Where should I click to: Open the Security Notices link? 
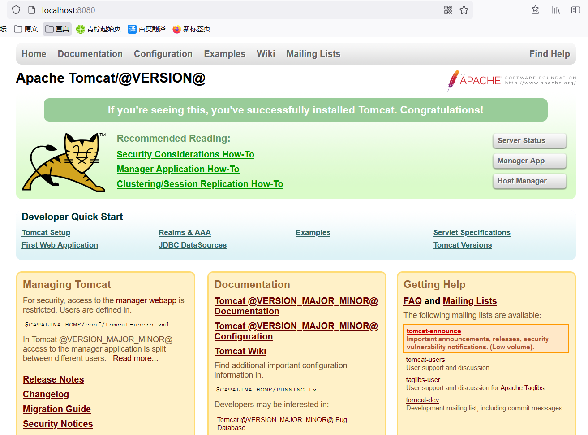58,424
